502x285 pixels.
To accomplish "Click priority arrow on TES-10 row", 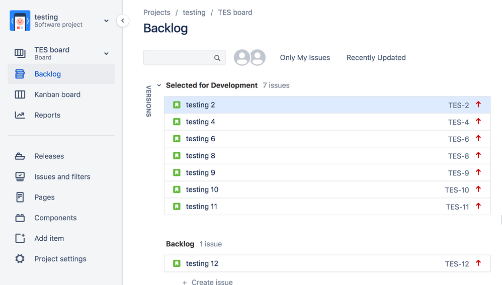I will [478, 189].
